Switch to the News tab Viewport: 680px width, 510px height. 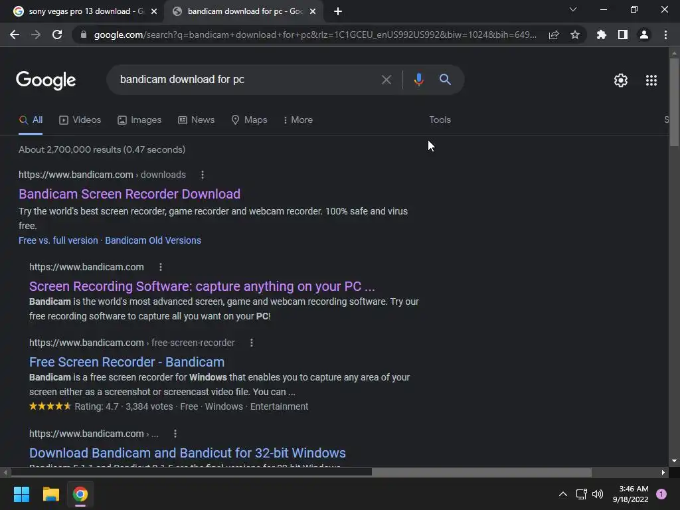pos(197,120)
